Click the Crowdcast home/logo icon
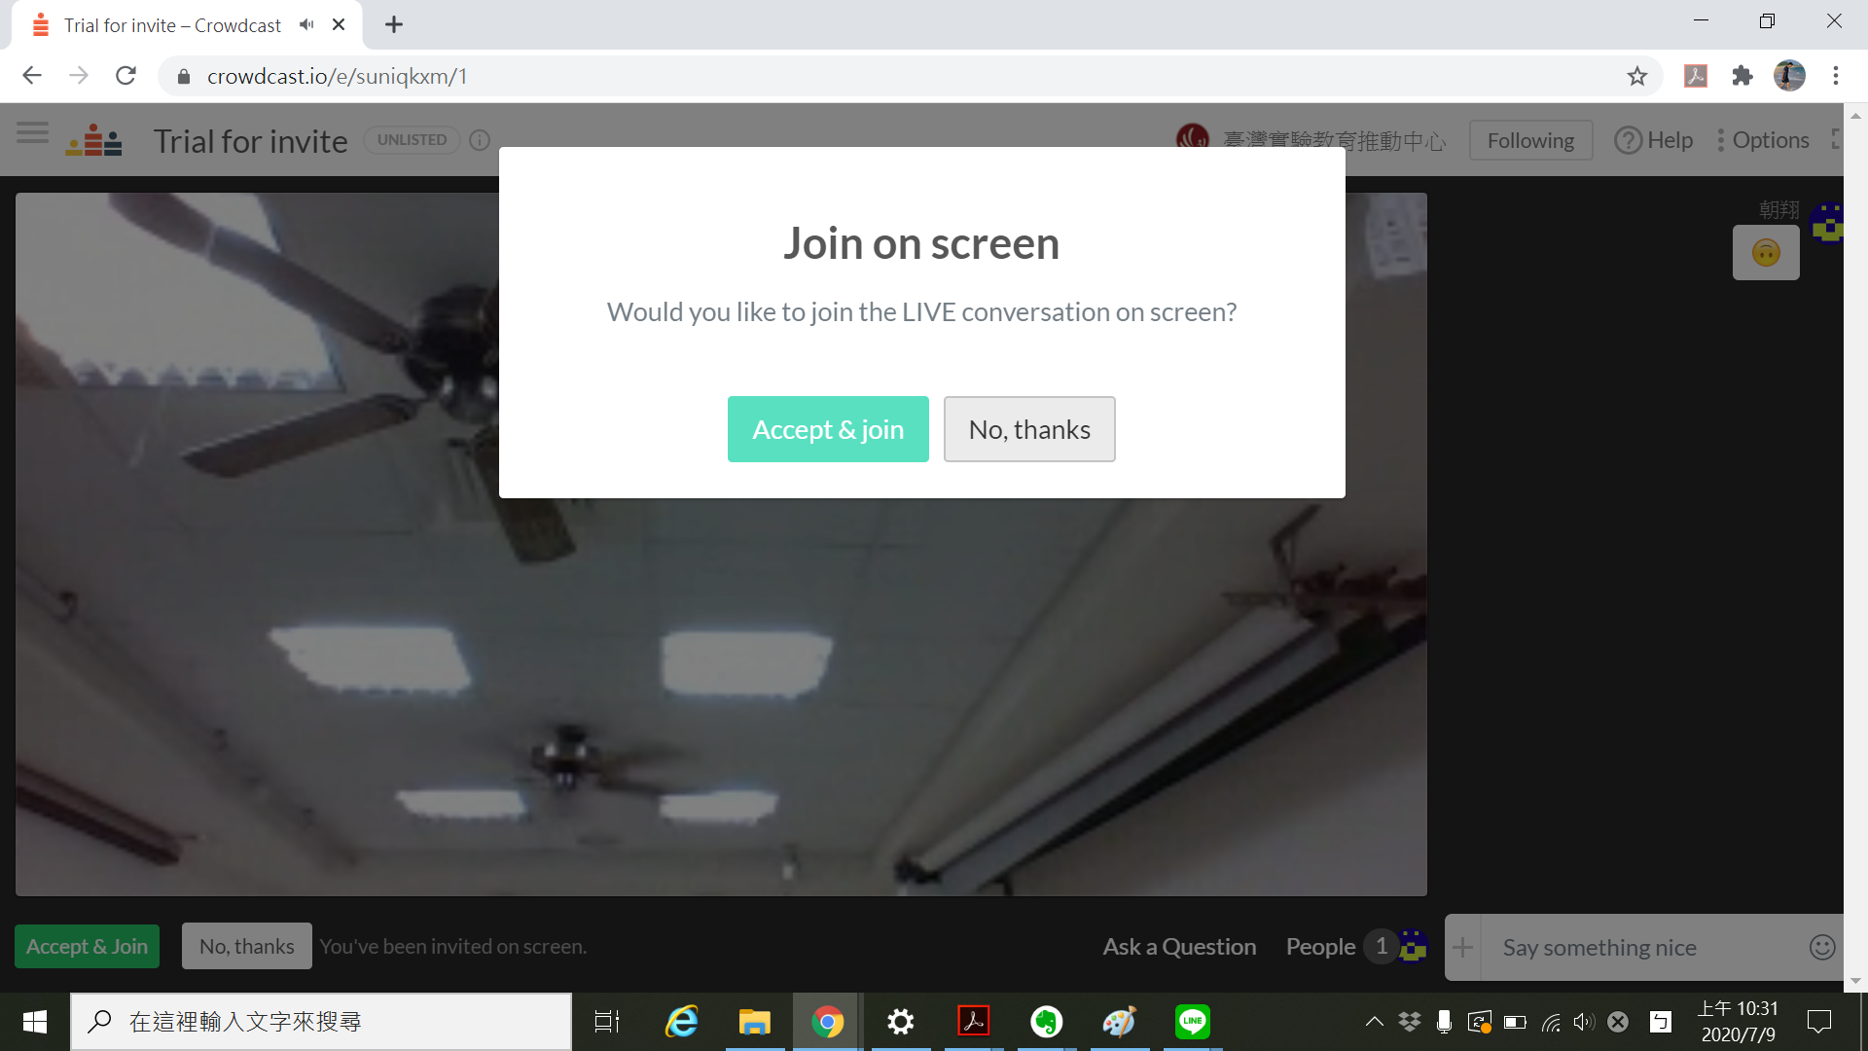The height and width of the screenshot is (1051, 1868). tap(96, 140)
